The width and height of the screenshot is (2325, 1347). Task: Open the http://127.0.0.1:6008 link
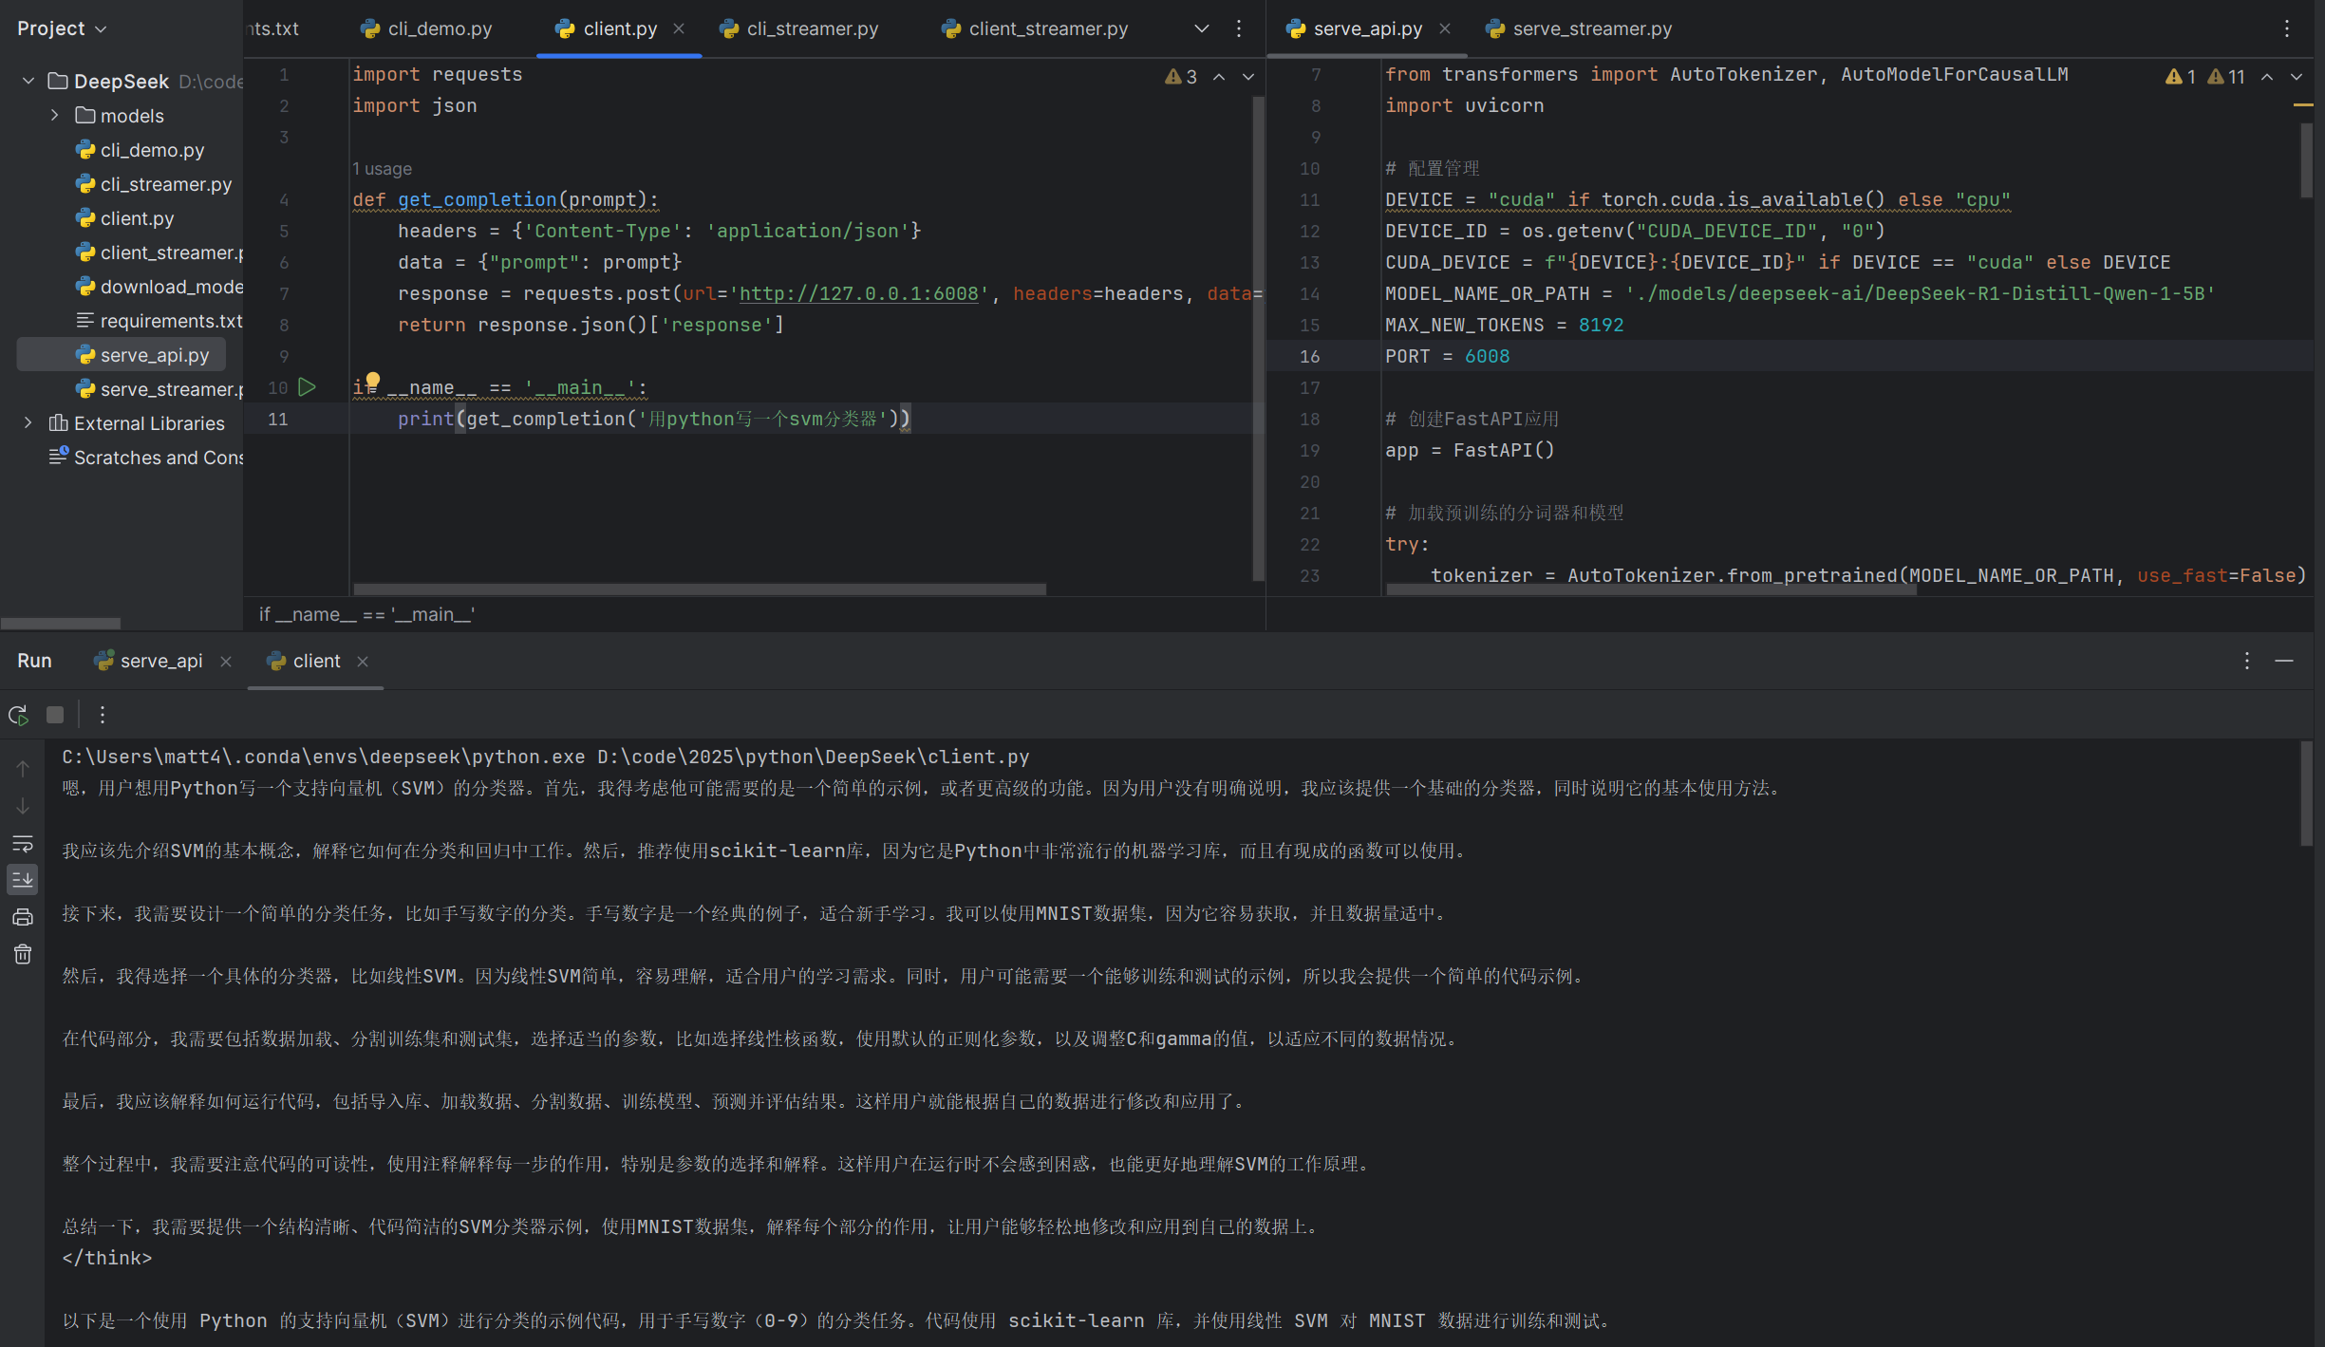coord(858,293)
